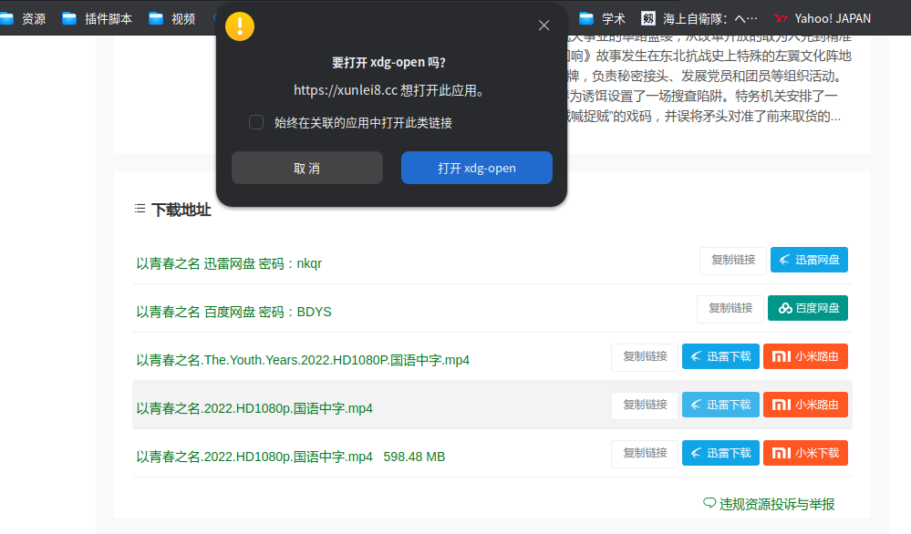Open the 视频 bookmarks folder

point(172,17)
